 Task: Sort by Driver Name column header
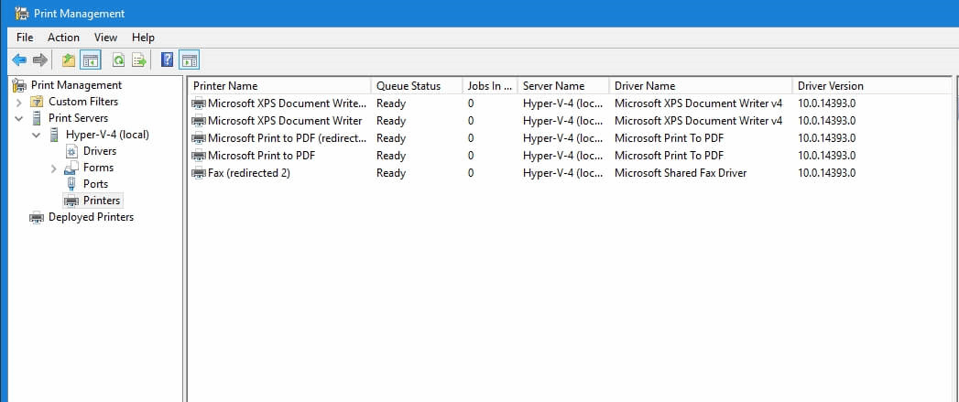click(701, 86)
